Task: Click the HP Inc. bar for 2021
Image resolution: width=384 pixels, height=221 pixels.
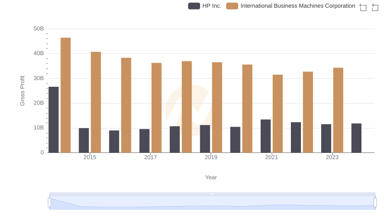Action: [266, 136]
